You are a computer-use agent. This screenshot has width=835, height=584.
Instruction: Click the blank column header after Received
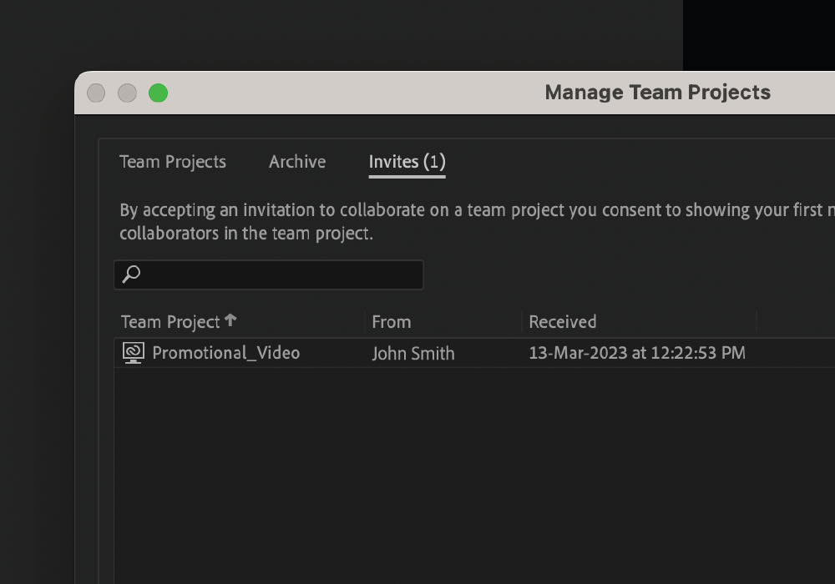tap(793, 322)
